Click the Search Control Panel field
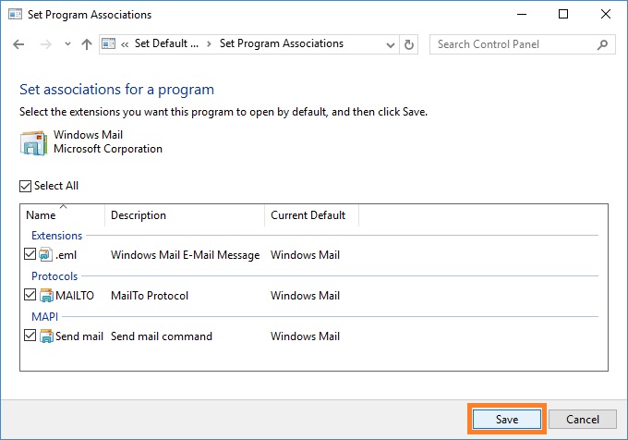Screen dimensions: 628x440 [x=523, y=44]
